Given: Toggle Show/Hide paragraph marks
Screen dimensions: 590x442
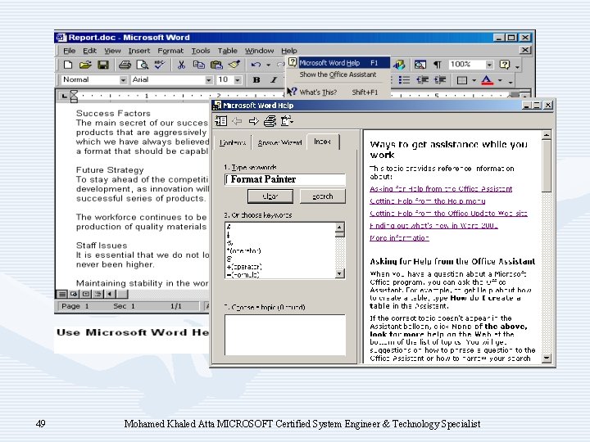Looking at the screenshot, I should pyautogui.click(x=438, y=65).
